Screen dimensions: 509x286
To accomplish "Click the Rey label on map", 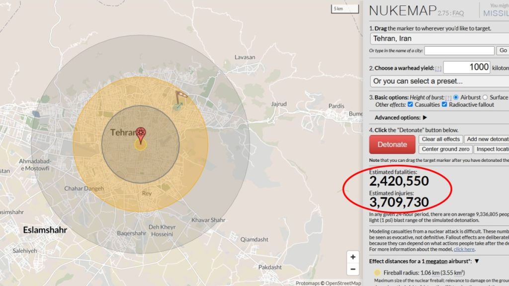I will point(147,193).
